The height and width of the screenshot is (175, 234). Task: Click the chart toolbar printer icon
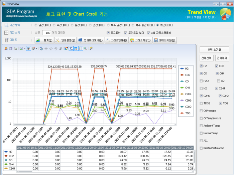tap(15, 48)
